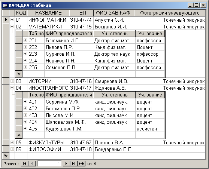Expand the Кудряшова Г.М. teacher row

25,128
